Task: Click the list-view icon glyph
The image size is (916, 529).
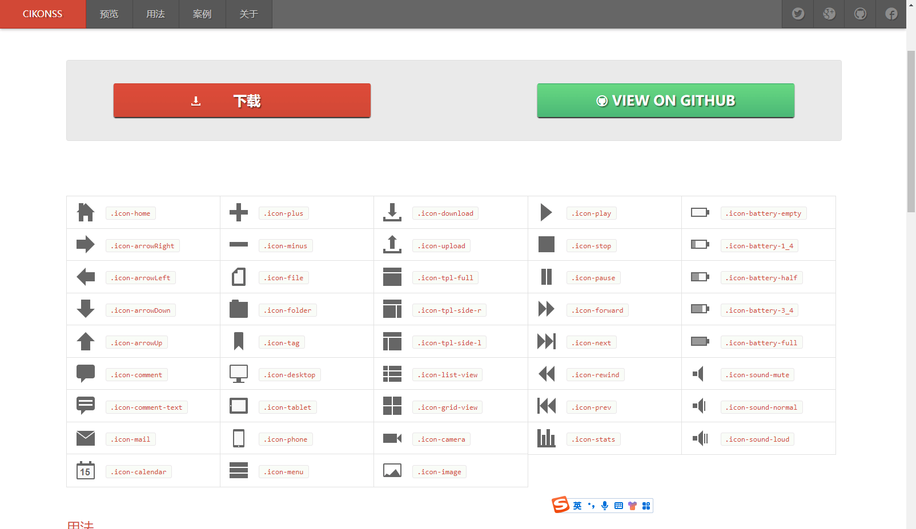Action: pyautogui.click(x=392, y=374)
